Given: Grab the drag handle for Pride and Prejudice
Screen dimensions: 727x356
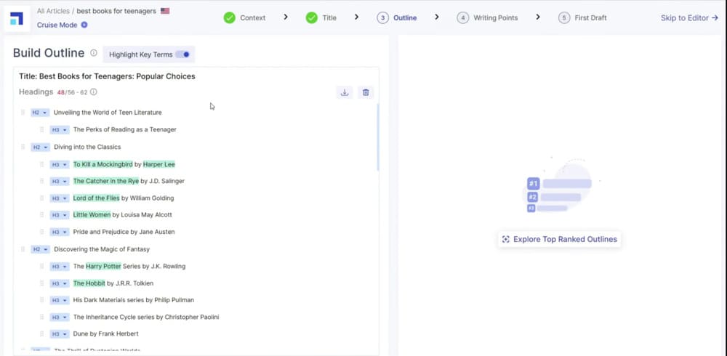Looking at the screenshot, I should [x=41, y=232].
